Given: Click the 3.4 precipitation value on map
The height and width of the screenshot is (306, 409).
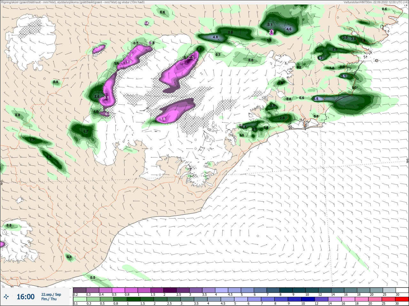Looking at the screenshot, I should pos(244,127).
